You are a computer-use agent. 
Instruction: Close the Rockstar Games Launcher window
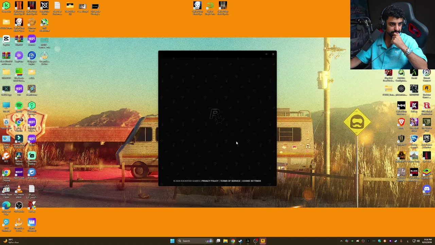pyautogui.click(x=273, y=54)
